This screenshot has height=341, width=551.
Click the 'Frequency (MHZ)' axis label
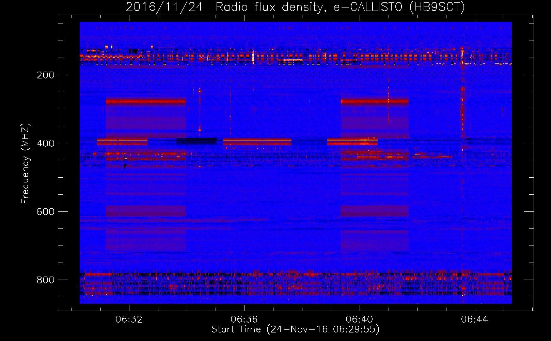(26, 163)
